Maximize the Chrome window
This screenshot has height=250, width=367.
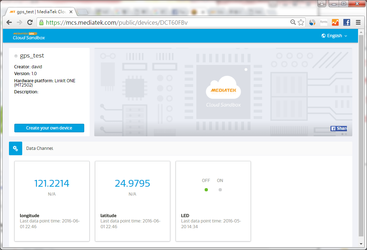pyautogui.click(x=344, y=4)
